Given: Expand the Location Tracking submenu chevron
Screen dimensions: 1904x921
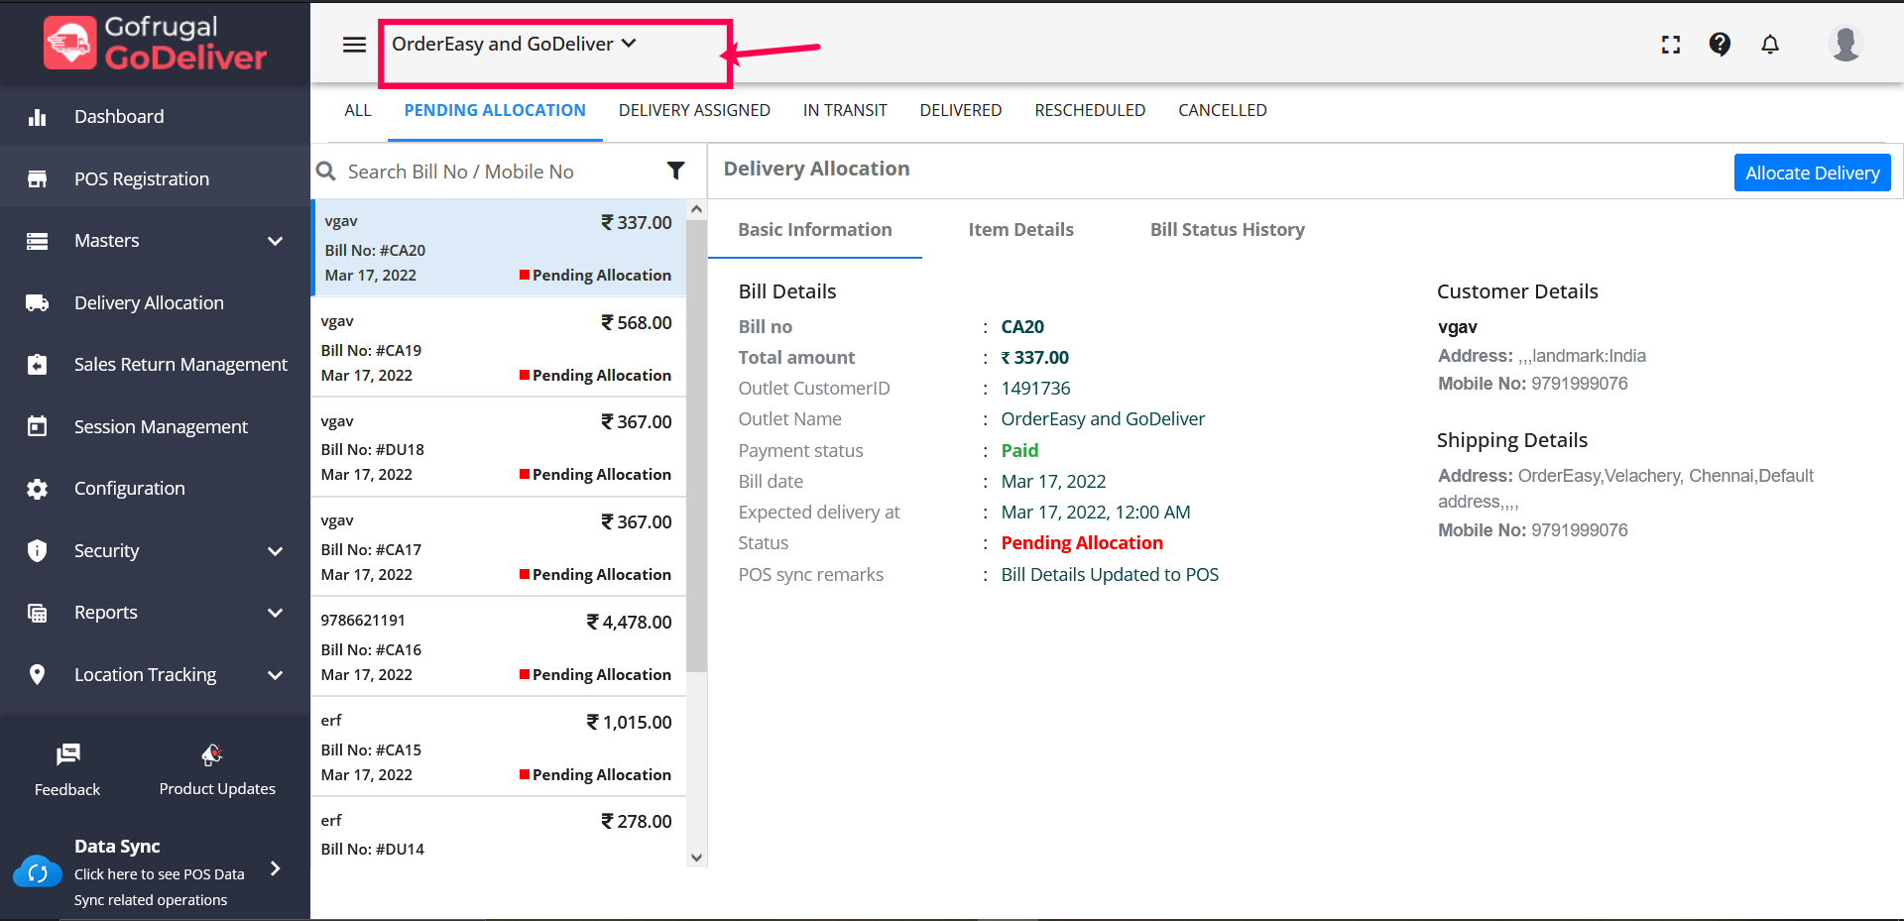Looking at the screenshot, I should click(276, 675).
